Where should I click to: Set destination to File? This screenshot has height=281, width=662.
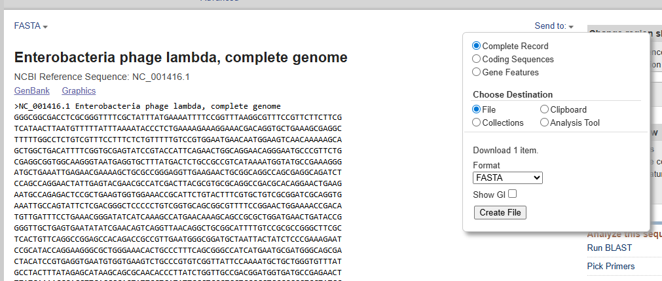tap(477, 110)
